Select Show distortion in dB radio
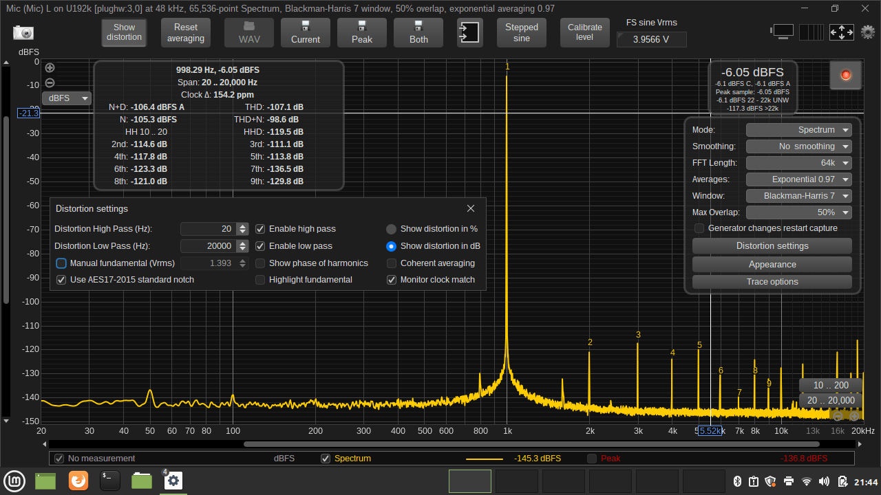The width and height of the screenshot is (881, 495). (x=391, y=246)
